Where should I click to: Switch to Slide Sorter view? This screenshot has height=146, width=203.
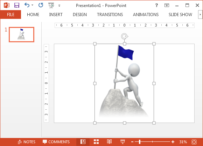(96, 141)
